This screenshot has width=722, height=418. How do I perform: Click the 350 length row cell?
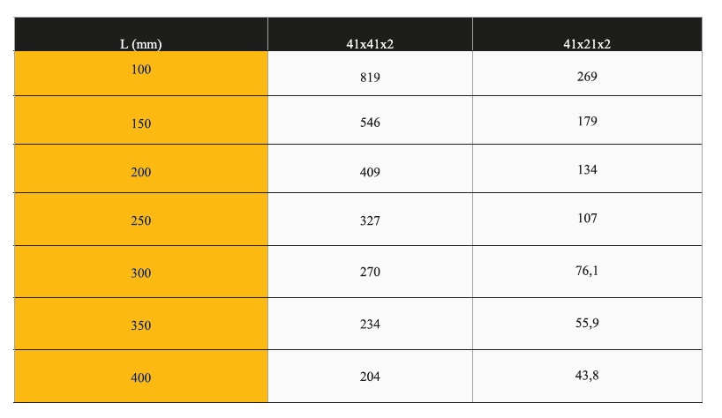141,324
